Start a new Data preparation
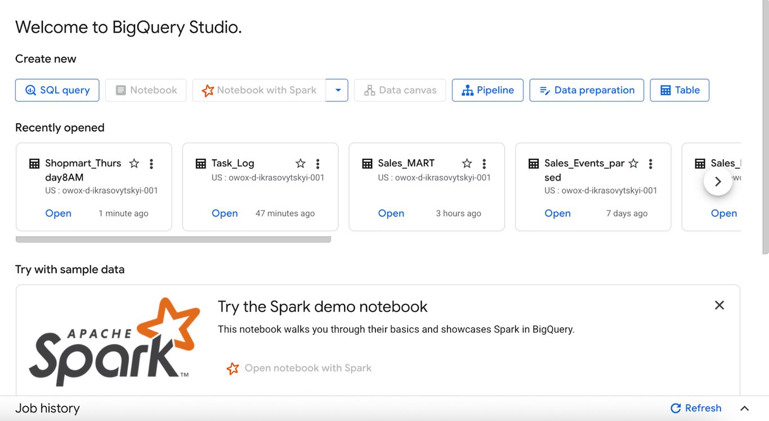Image resolution: width=769 pixels, height=421 pixels. 587,90
